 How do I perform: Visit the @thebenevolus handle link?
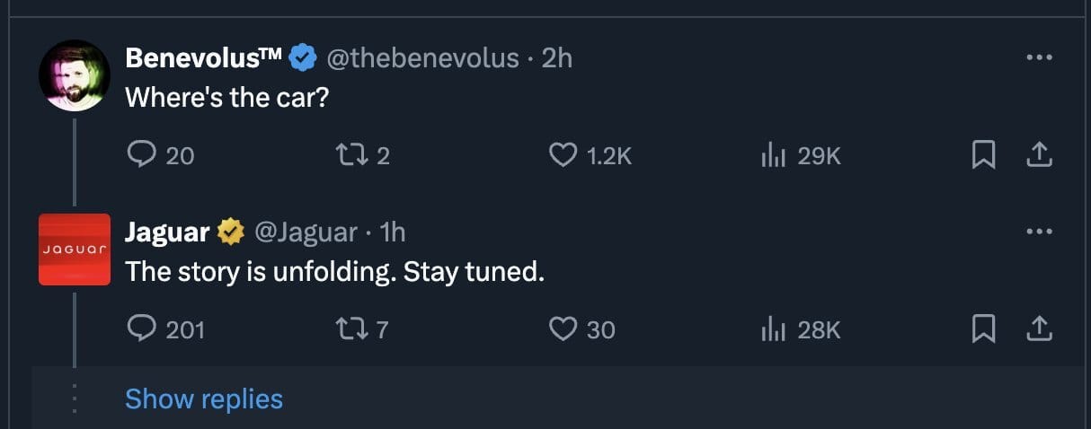click(x=421, y=58)
